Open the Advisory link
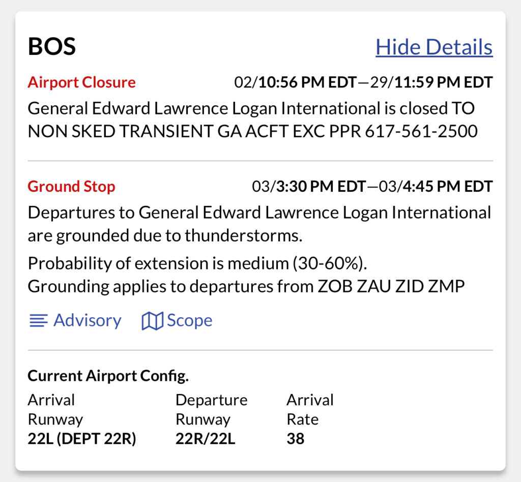Image resolution: width=521 pixels, height=482 pixels. [75, 320]
